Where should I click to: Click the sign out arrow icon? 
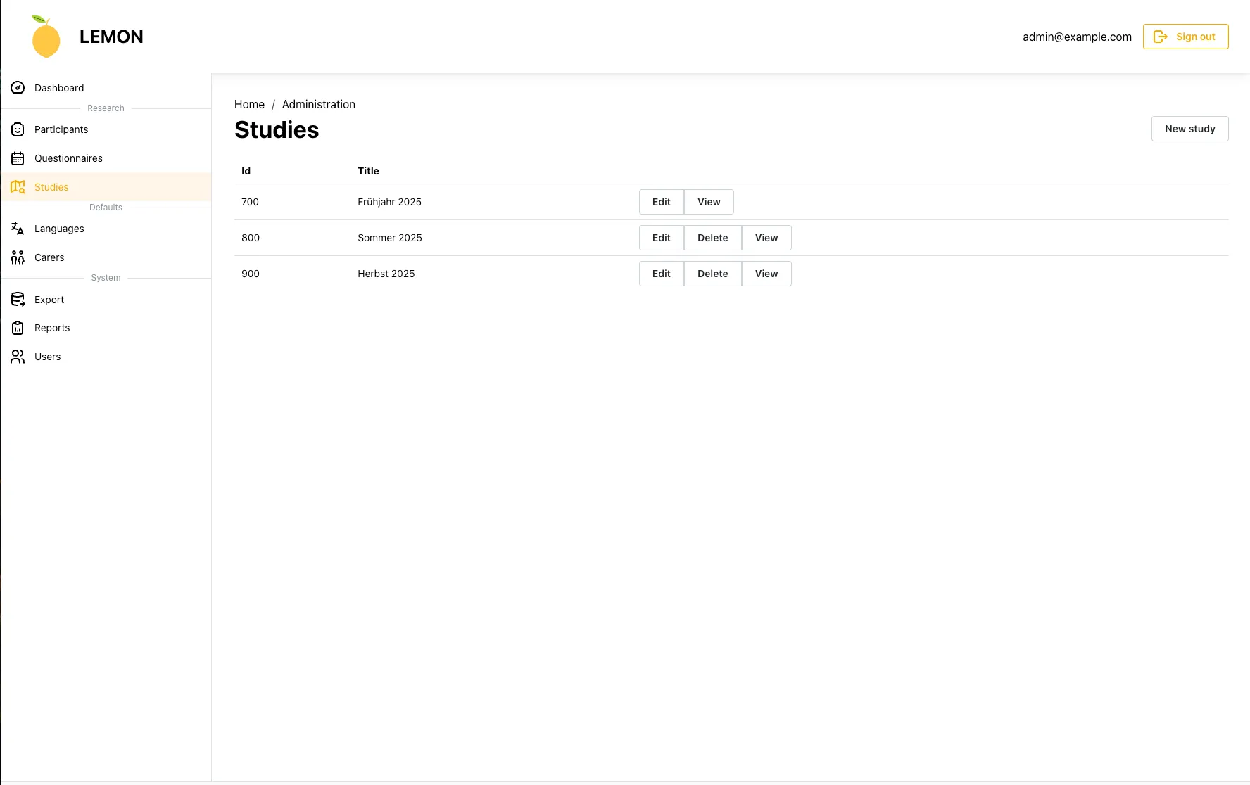coord(1160,37)
